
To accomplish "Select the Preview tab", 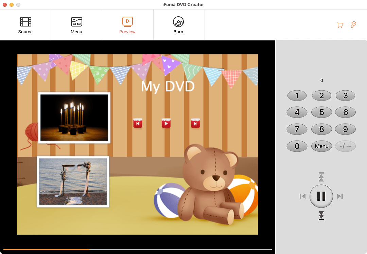I will (127, 25).
